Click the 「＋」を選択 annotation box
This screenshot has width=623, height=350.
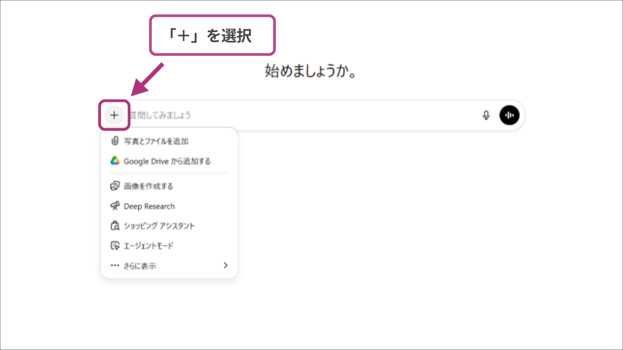pos(212,35)
